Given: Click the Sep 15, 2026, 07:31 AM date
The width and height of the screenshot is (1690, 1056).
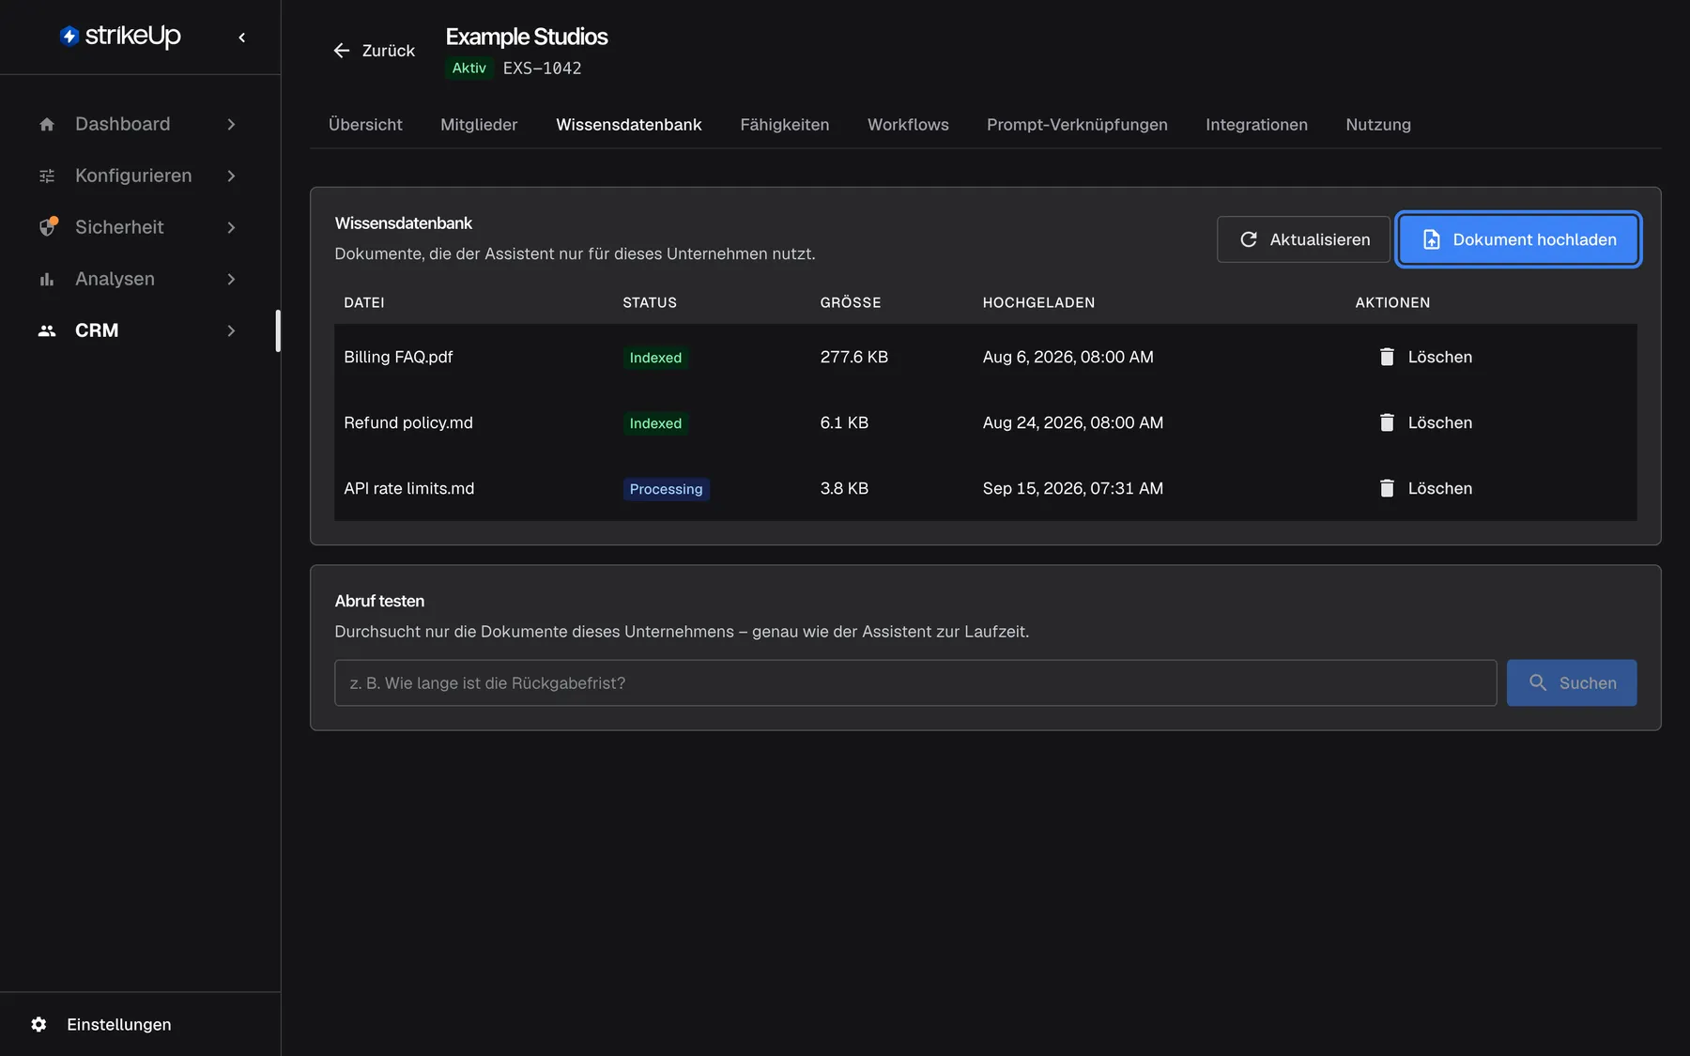Looking at the screenshot, I should tap(1073, 488).
